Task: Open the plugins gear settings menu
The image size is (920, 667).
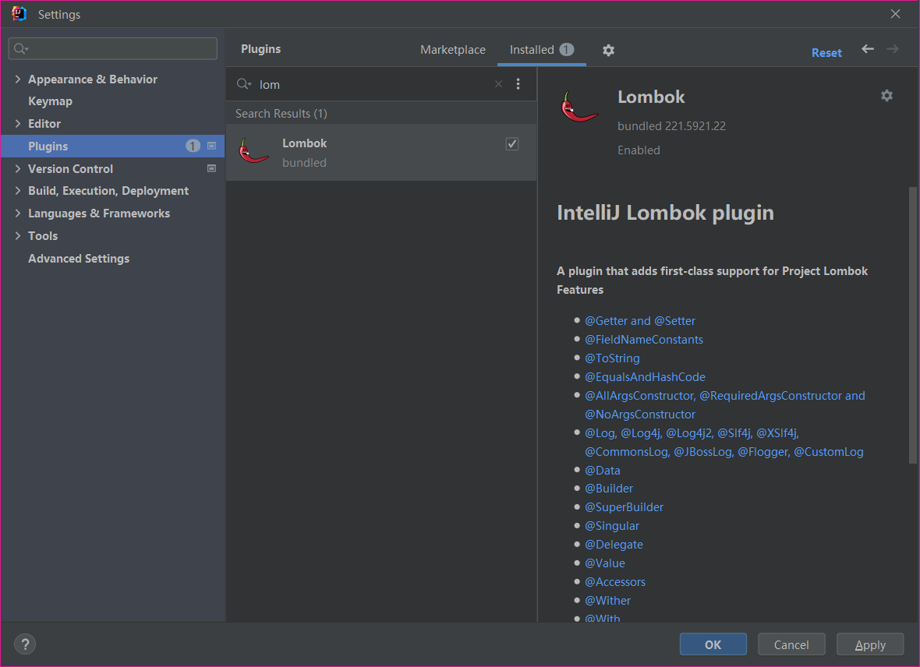Action: tap(608, 51)
